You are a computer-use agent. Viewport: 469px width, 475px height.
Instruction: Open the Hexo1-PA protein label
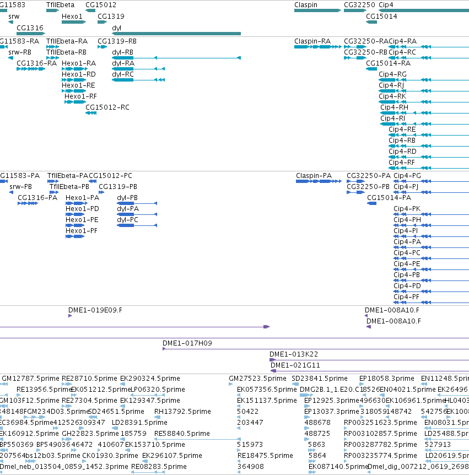[83, 198]
